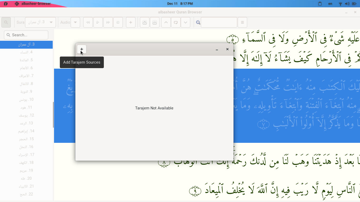Click the verse 9 end marker
This screenshot has width=360, height=202.
click(x=195, y=191)
